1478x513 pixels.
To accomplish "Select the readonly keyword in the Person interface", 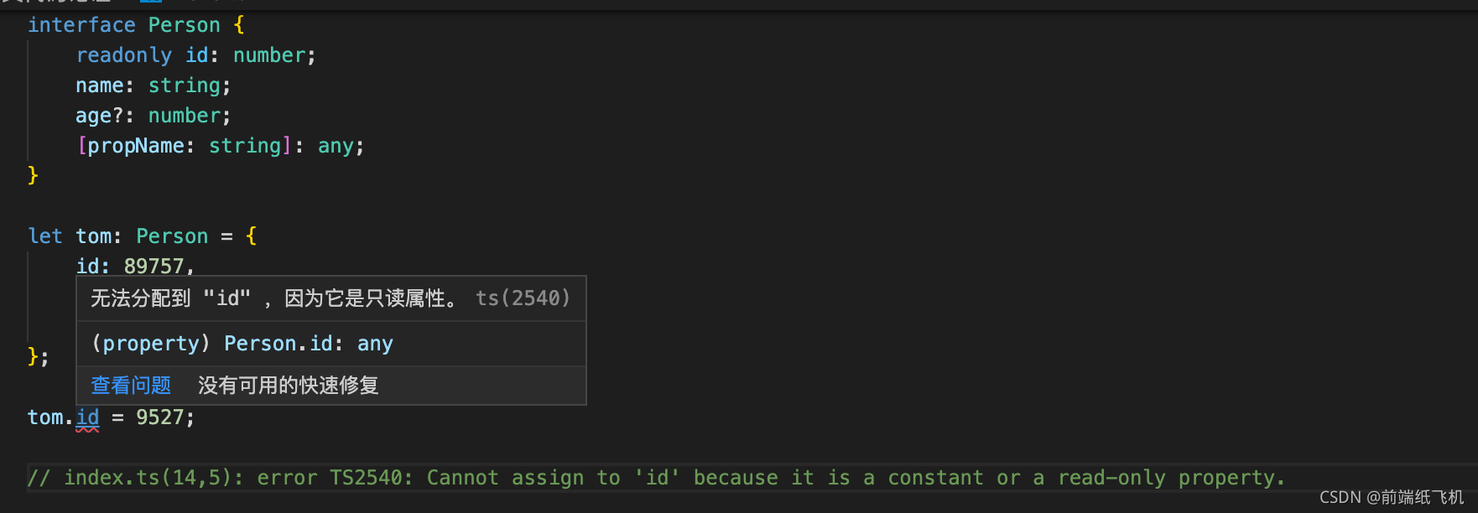I will 124,54.
